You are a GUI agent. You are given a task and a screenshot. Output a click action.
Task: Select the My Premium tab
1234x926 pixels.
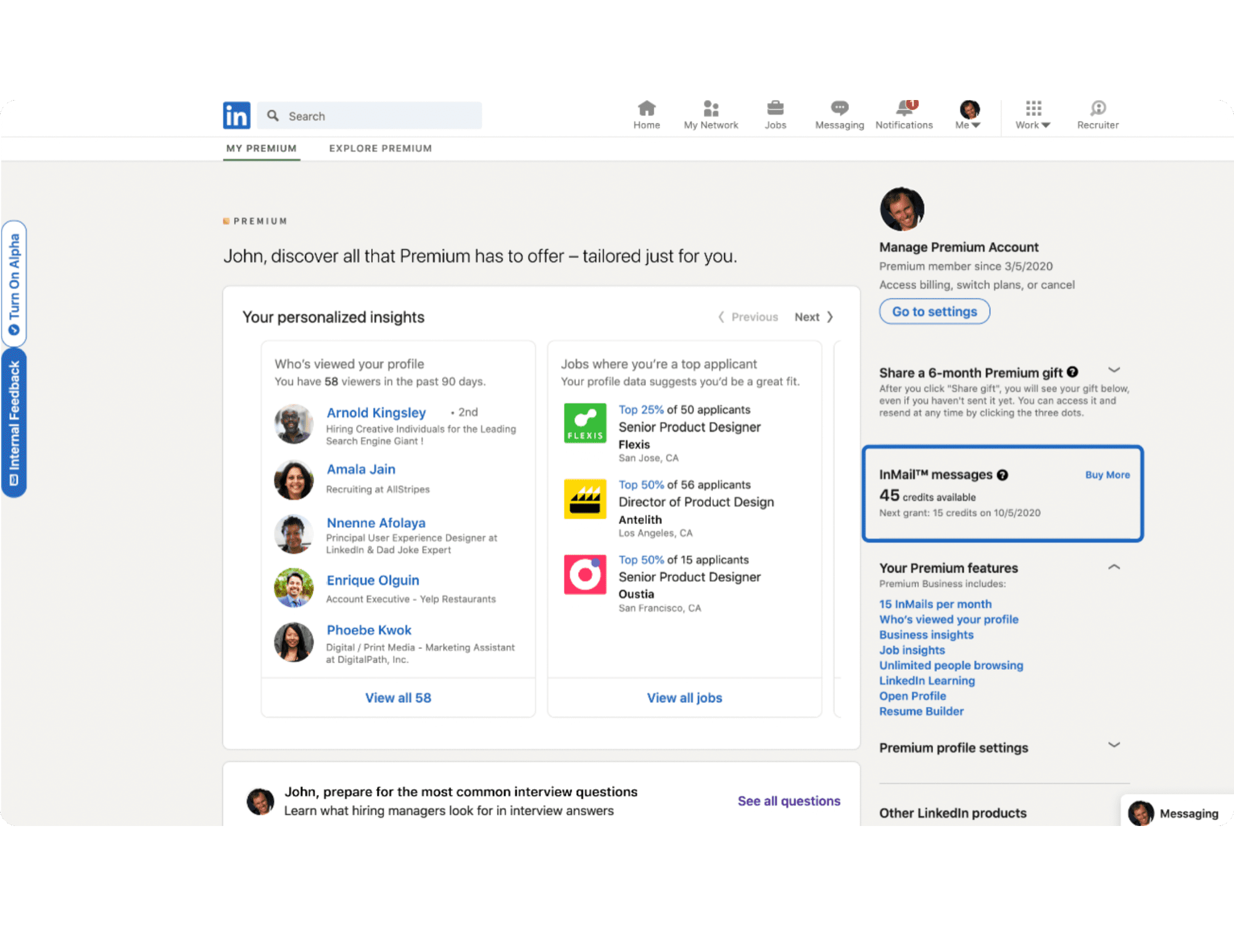pyautogui.click(x=262, y=148)
